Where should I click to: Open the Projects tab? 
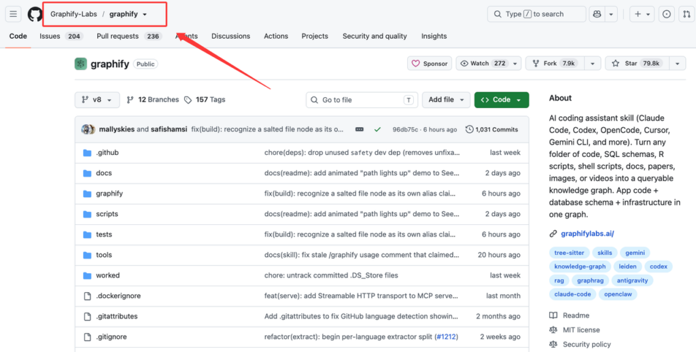pyautogui.click(x=315, y=37)
